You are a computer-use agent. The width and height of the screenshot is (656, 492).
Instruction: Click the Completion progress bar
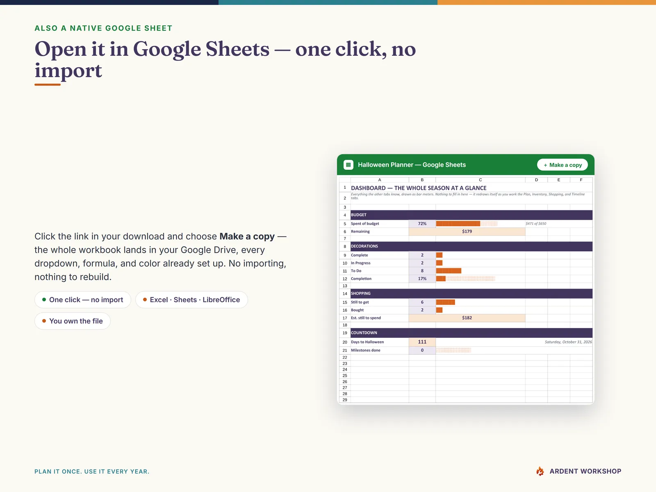click(x=466, y=279)
